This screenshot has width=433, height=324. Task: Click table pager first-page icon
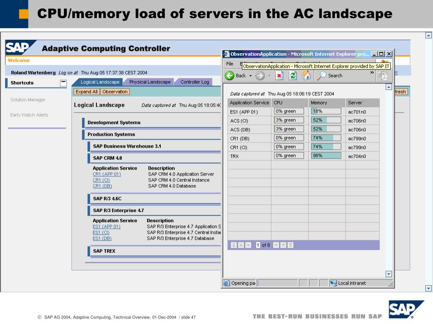click(x=233, y=245)
